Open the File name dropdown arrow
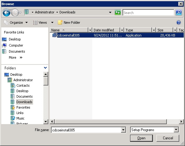 123,130
